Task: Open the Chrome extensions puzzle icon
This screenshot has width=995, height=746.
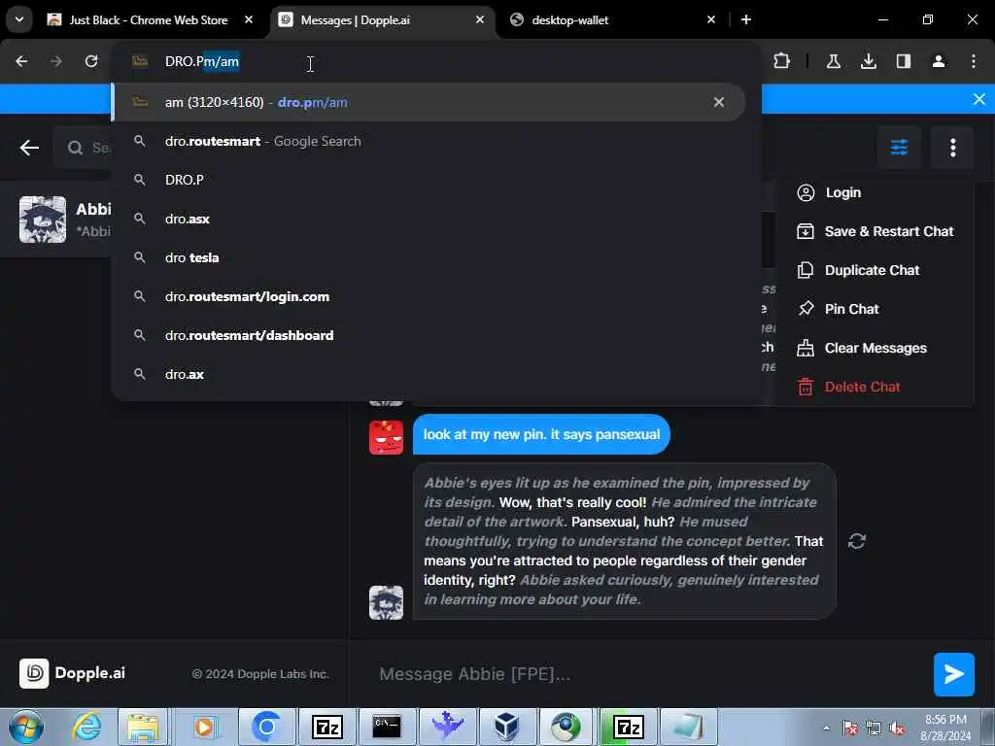Action: point(782,61)
